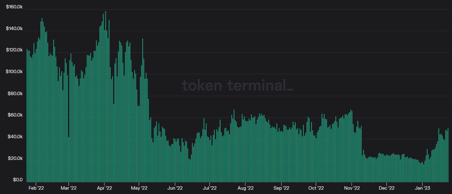Viewport: 452px width, 194px height.
Task: Click the token terminal watermark logo
Action: [237, 85]
